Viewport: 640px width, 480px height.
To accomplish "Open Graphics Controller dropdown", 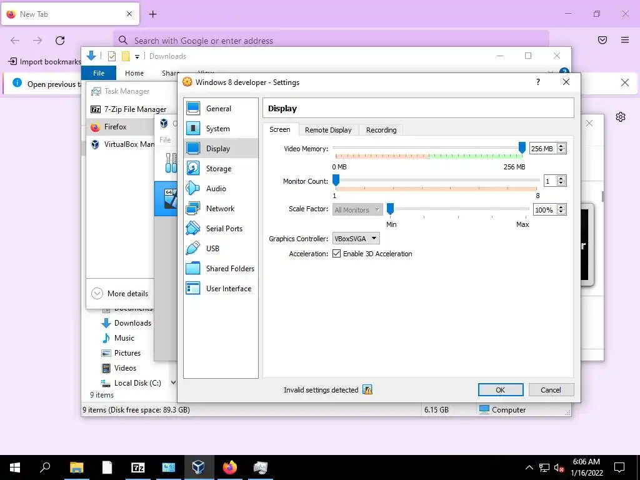I will click(356, 238).
